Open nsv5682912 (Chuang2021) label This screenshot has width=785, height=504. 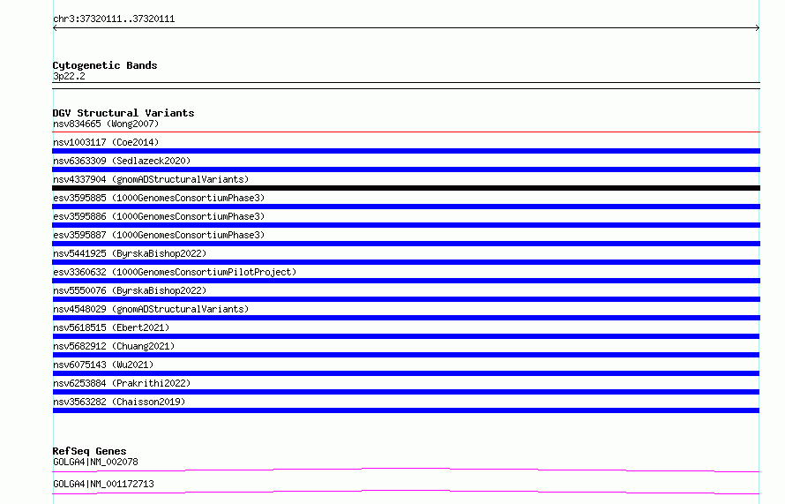[114, 346]
